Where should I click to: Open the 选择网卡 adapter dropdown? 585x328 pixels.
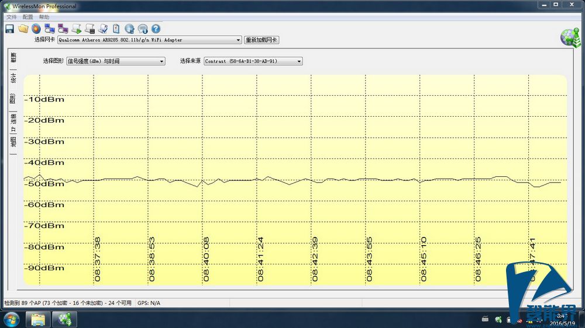tap(150, 40)
